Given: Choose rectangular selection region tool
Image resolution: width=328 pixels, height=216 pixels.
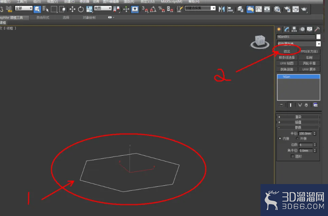Looking at the screenshot, I should click(54, 9).
